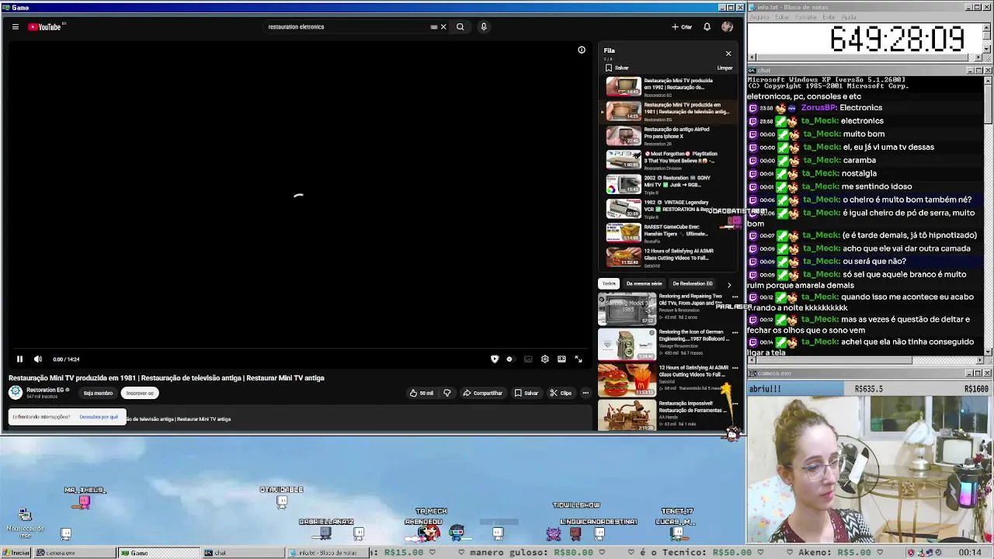Enter fullscreen mode

pyautogui.click(x=579, y=359)
